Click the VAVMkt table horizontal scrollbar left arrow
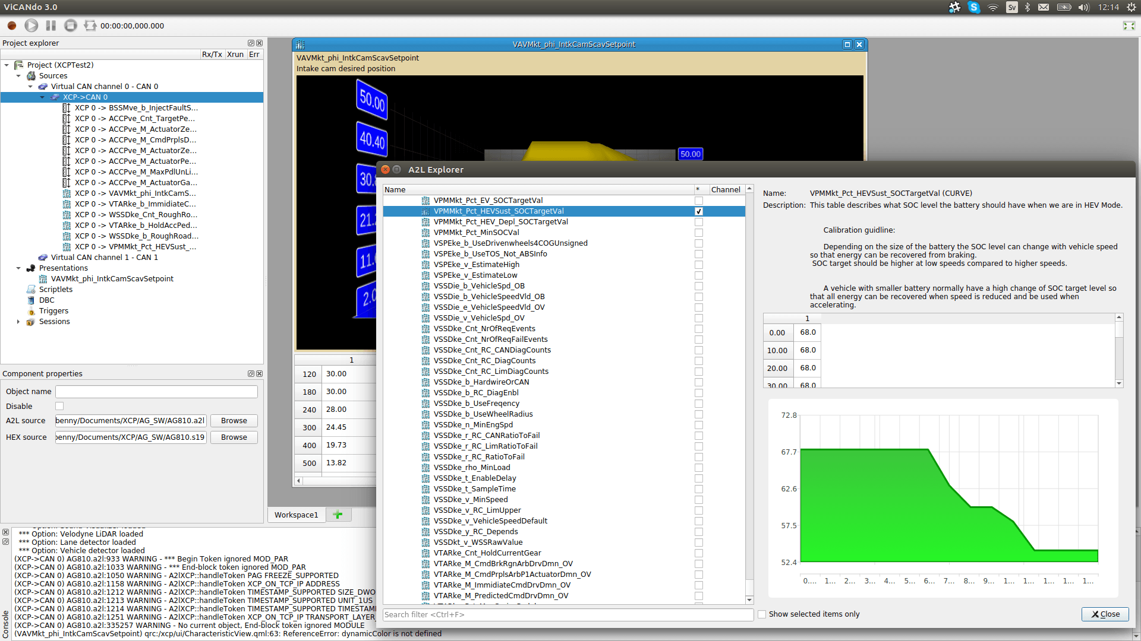The image size is (1141, 641). 298,481
